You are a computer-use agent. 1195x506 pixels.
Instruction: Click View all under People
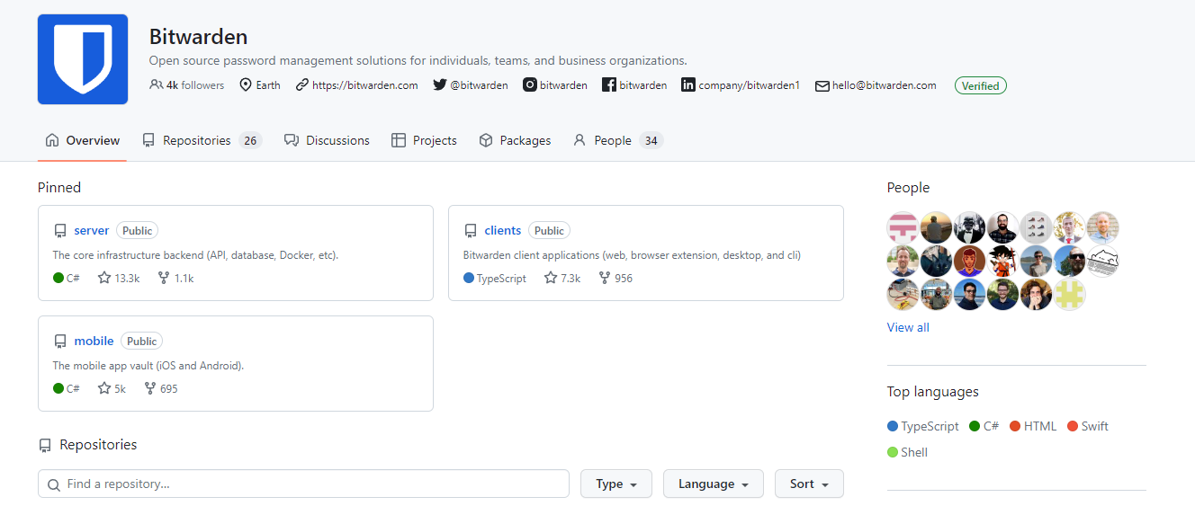coord(908,328)
